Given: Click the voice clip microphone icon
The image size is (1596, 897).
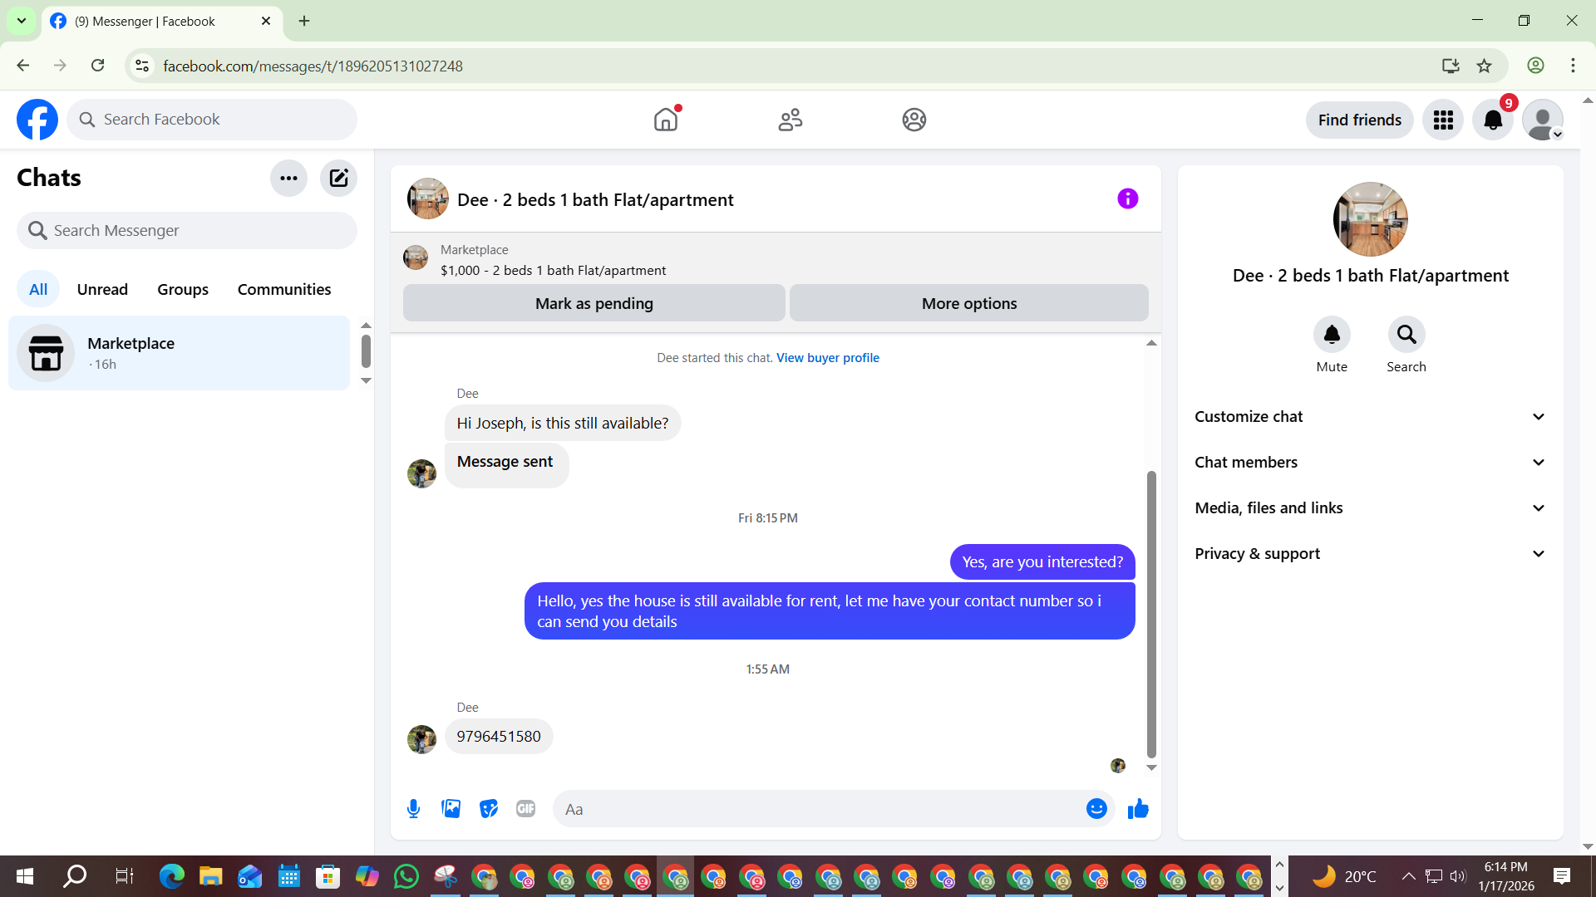Looking at the screenshot, I should point(413,809).
